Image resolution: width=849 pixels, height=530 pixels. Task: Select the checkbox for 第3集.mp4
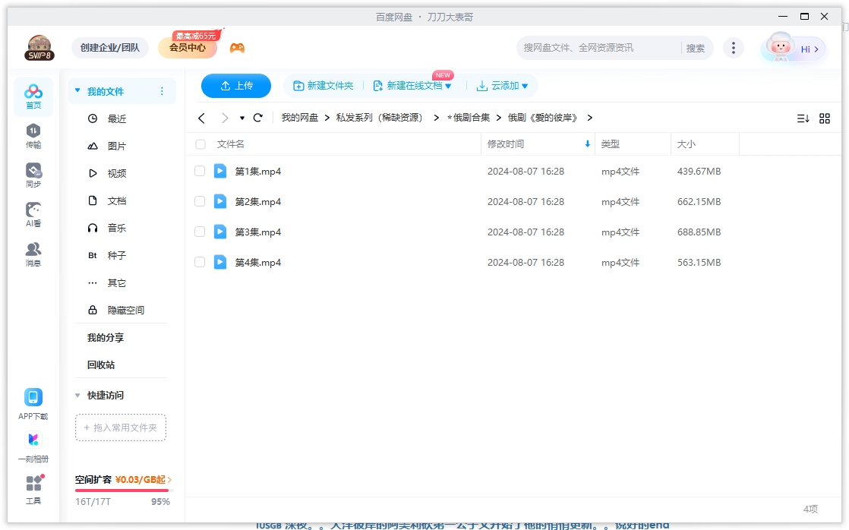(200, 232)
